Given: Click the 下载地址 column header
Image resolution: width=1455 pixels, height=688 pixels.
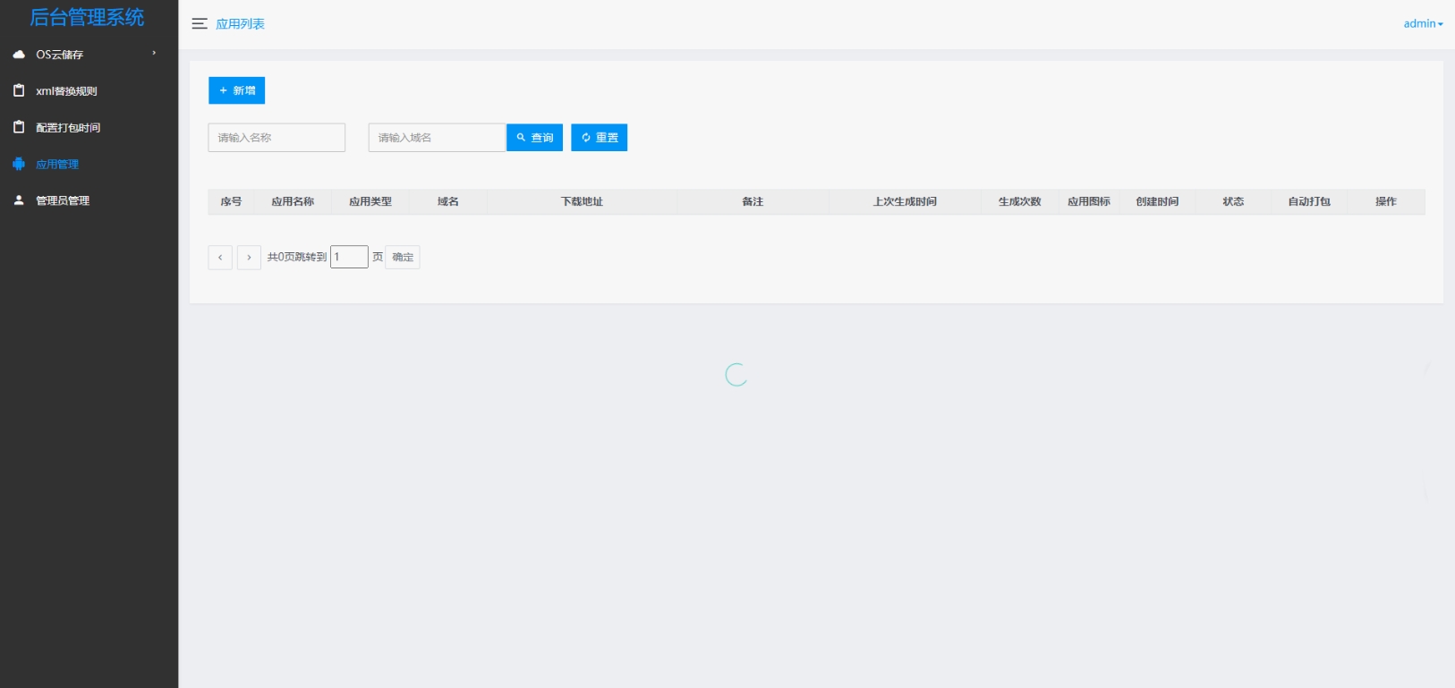Looking at the screenshot, I should 582,202.
